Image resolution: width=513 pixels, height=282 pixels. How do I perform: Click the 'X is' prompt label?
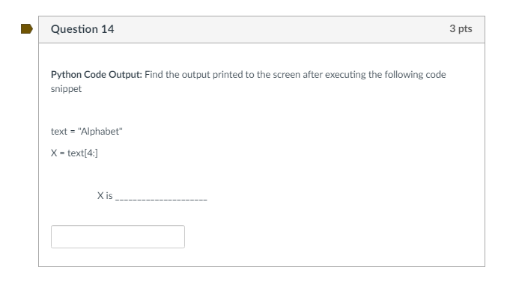105,196
